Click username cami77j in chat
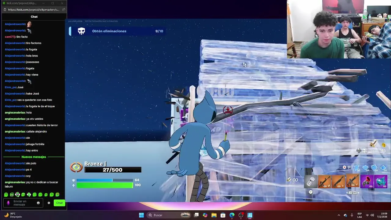391x220 pixels. click(x=10, y=37)
